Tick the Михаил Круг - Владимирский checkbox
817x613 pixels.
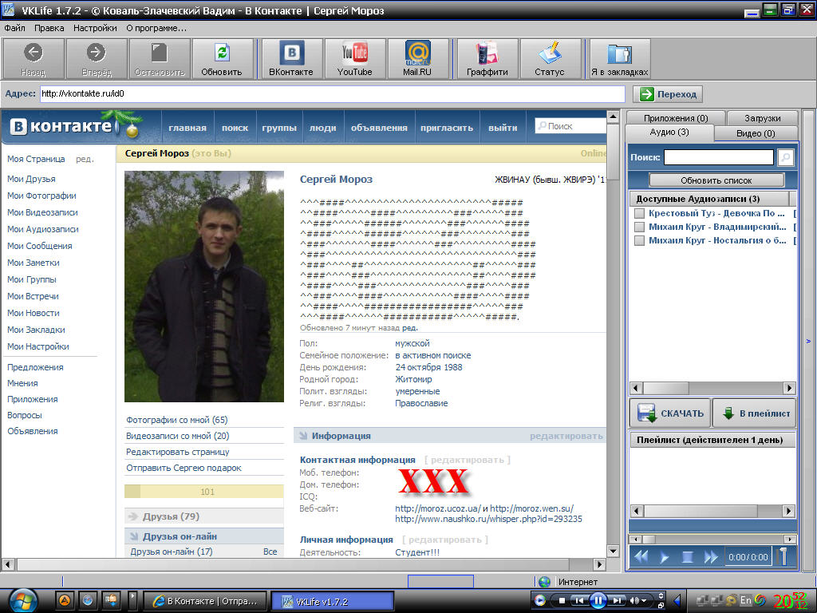[639, 227]
